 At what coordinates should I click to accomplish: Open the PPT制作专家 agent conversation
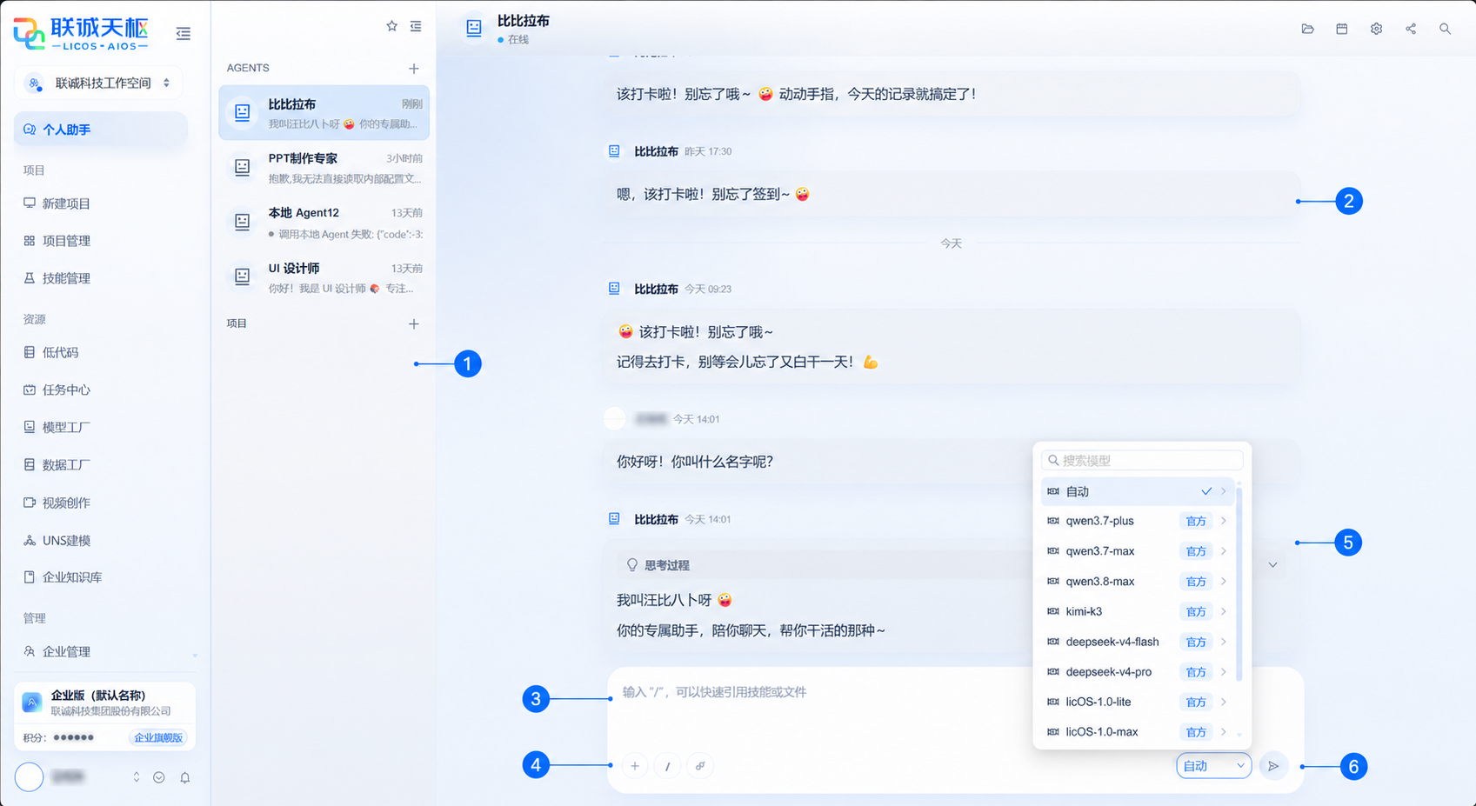click(324, 168)
